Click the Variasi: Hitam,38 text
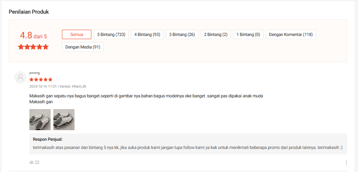 73,86
